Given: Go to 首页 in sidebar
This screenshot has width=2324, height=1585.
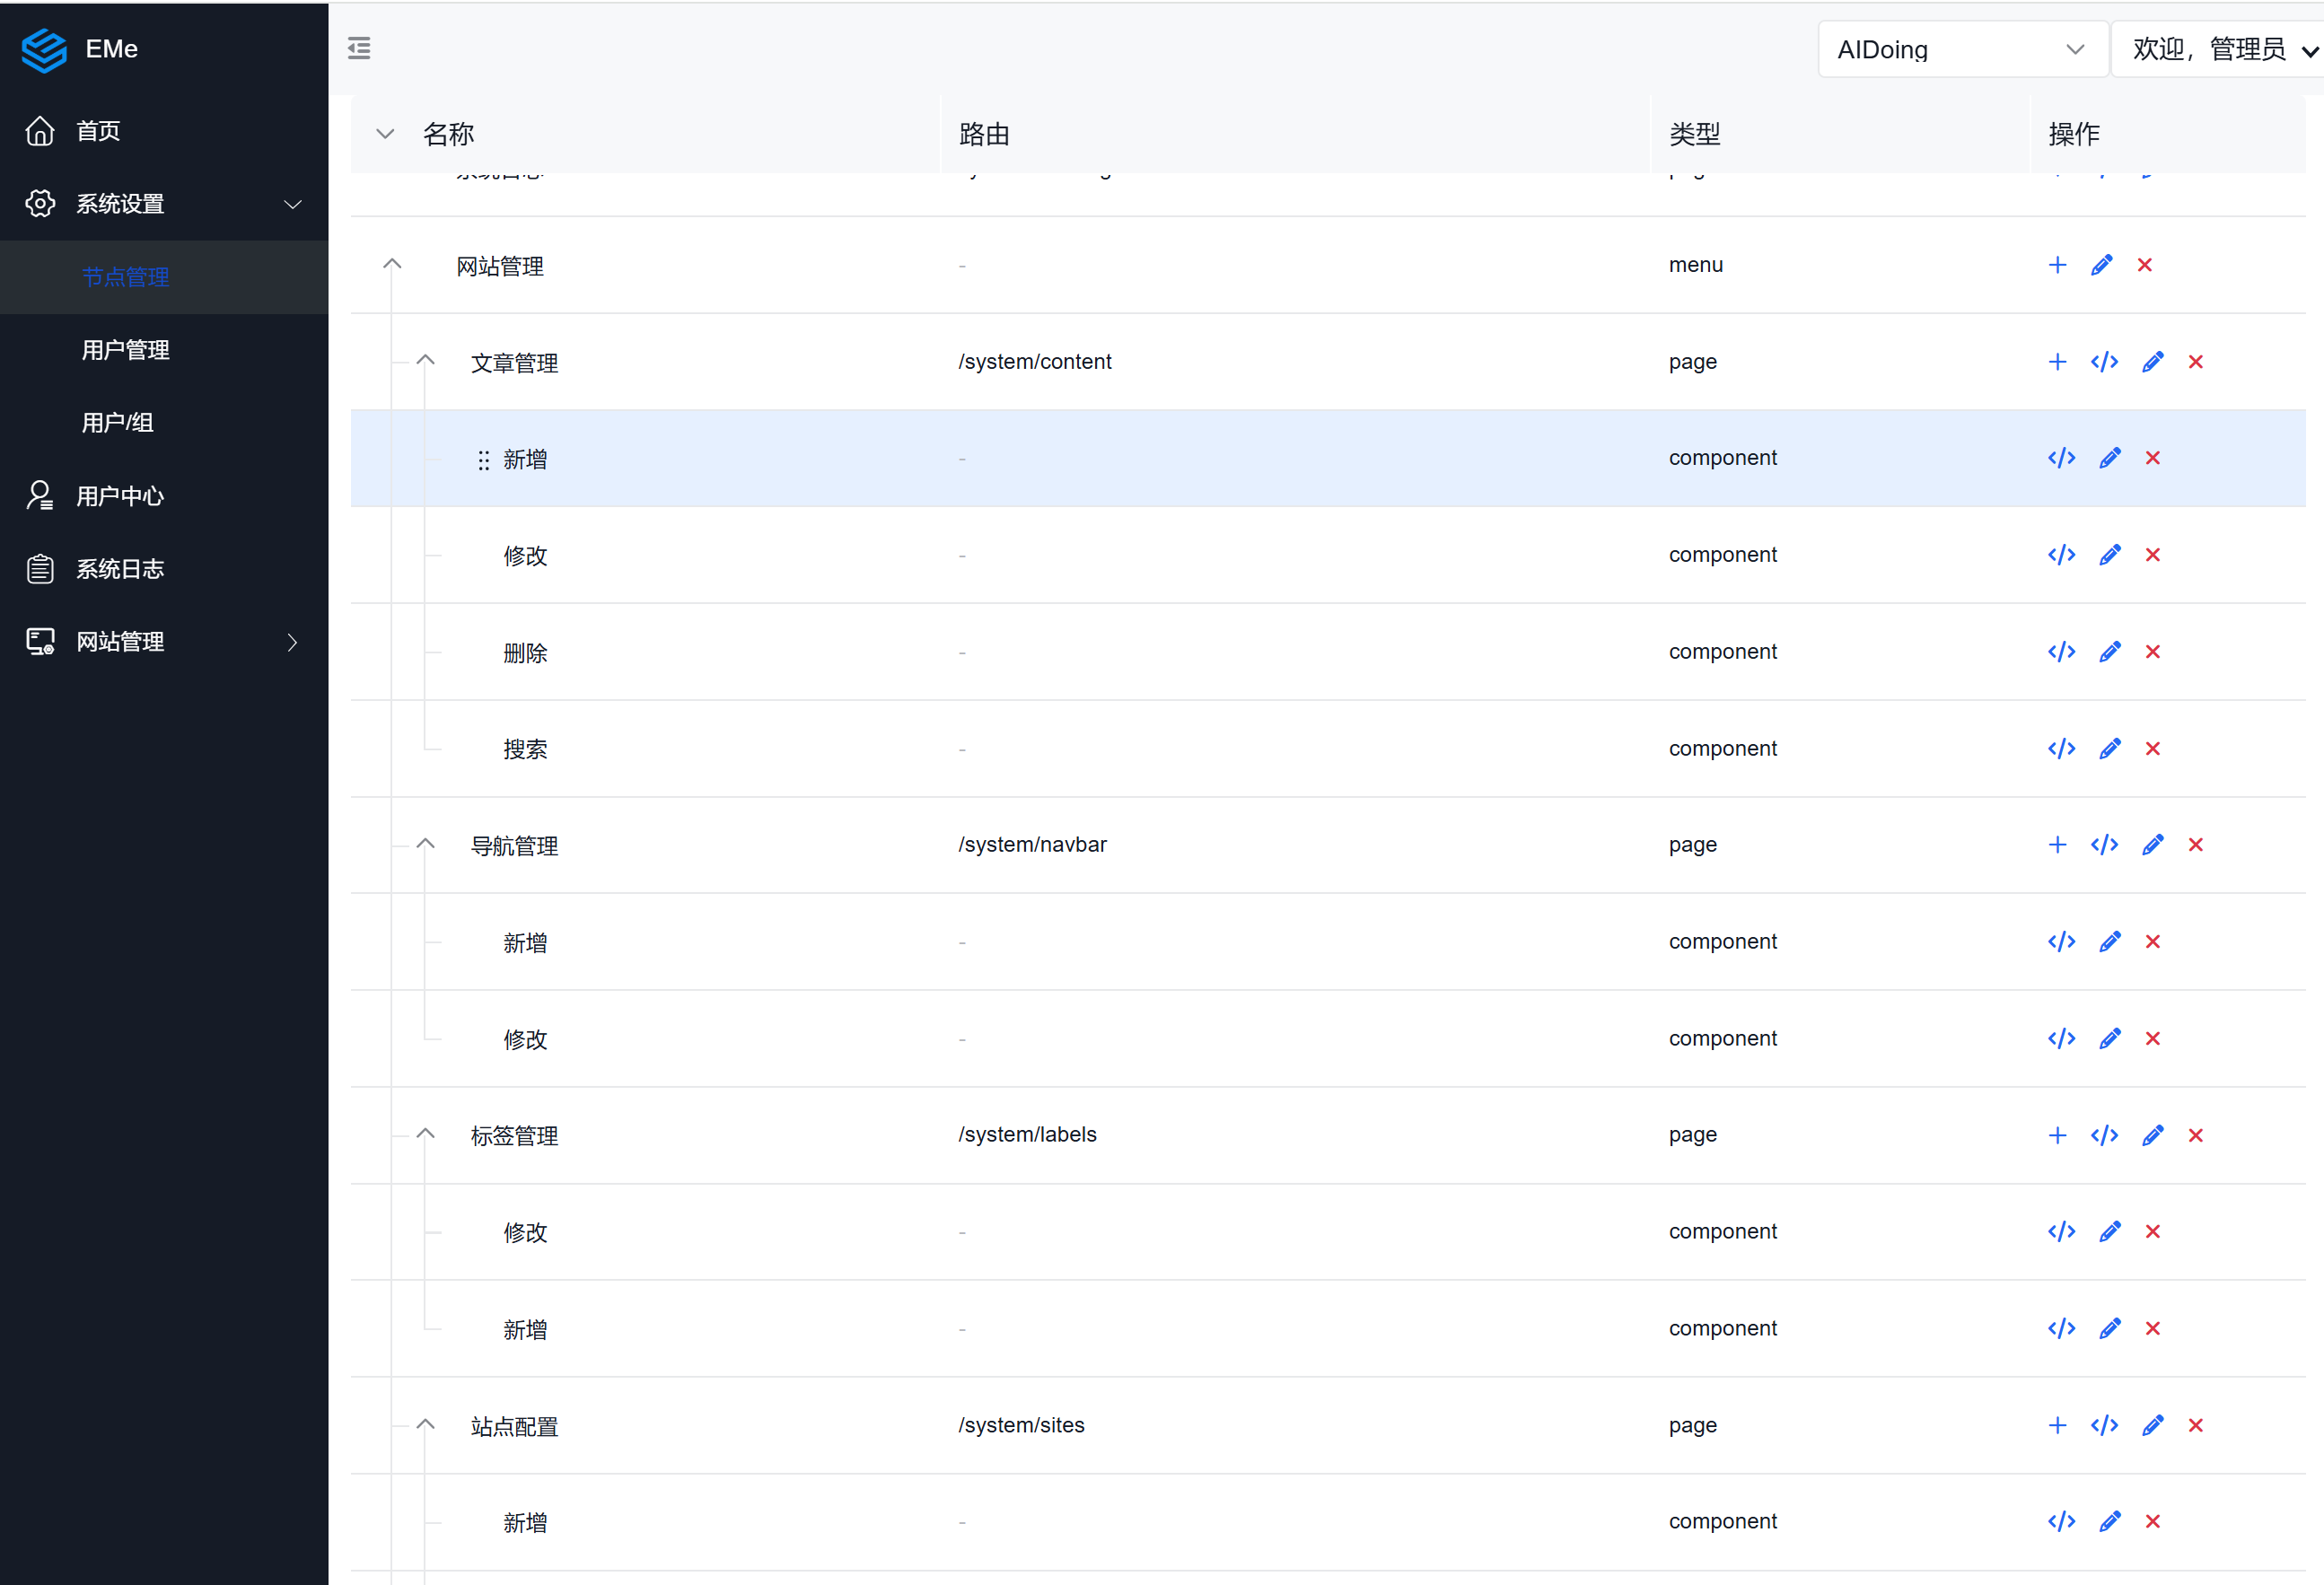Looking at the screenshot, I should (x=98, y=131).
